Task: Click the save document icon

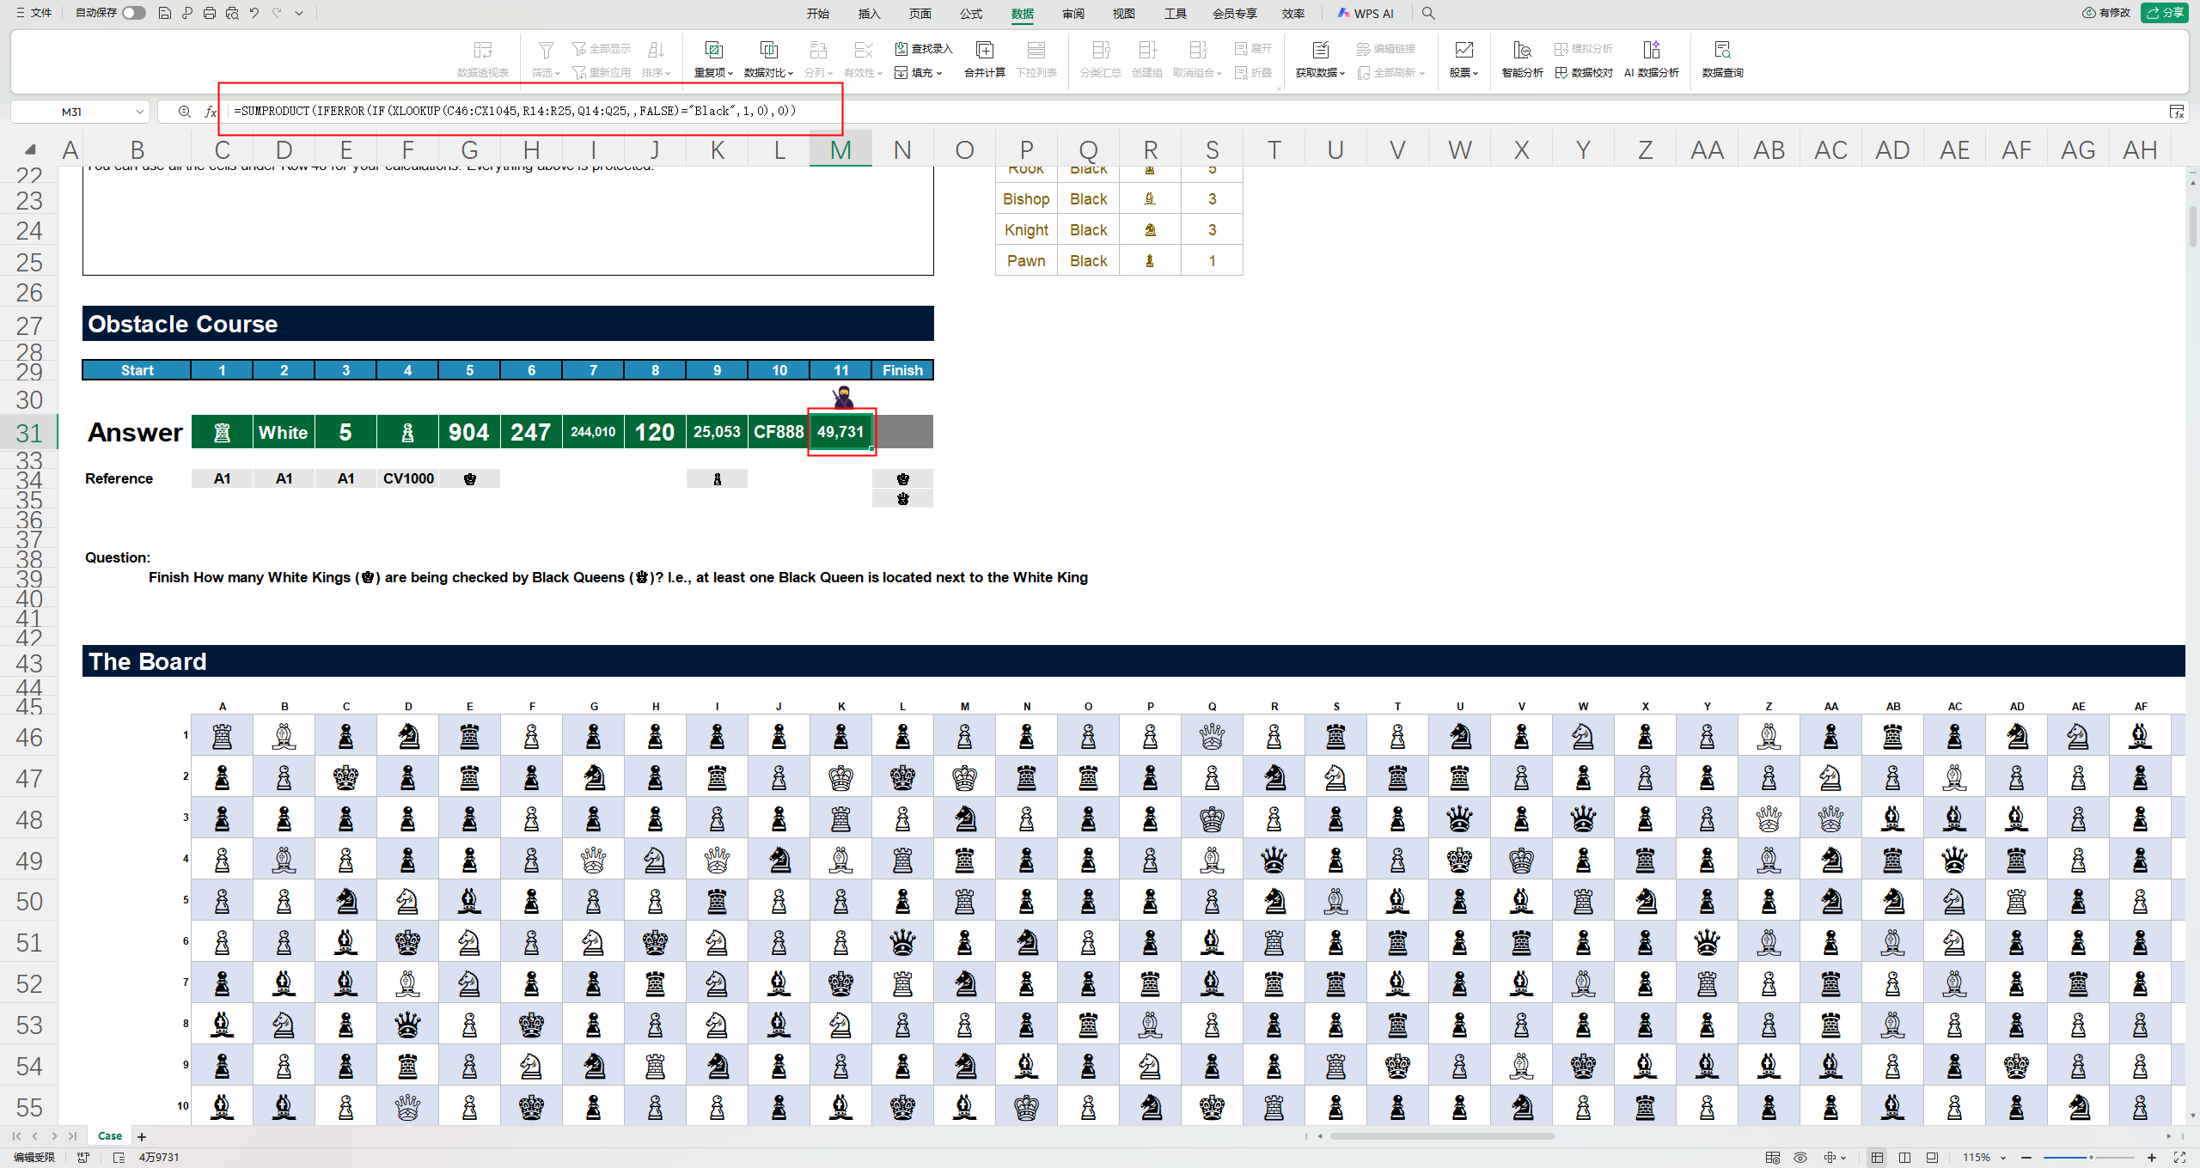Action: [x=165, y=13]
